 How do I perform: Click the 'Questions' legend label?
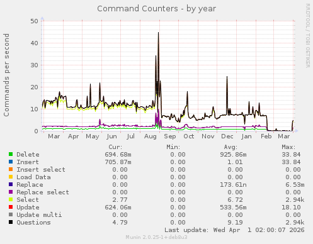point(33,223)
